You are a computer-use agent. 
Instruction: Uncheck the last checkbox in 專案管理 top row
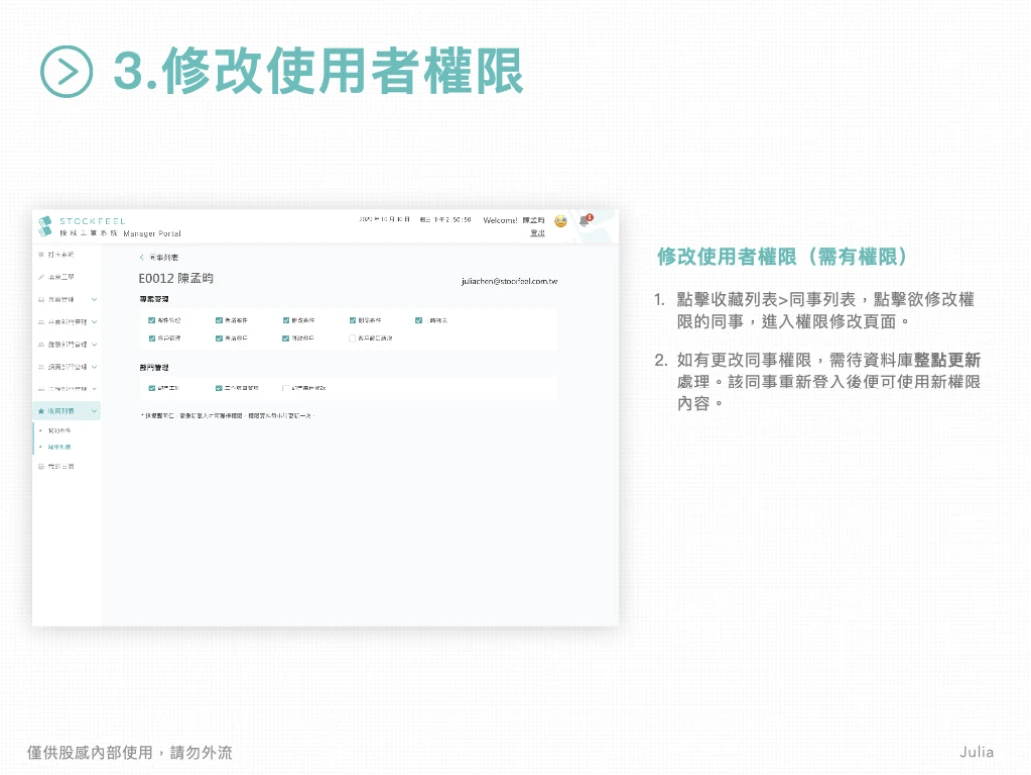[x=419, y=321]
